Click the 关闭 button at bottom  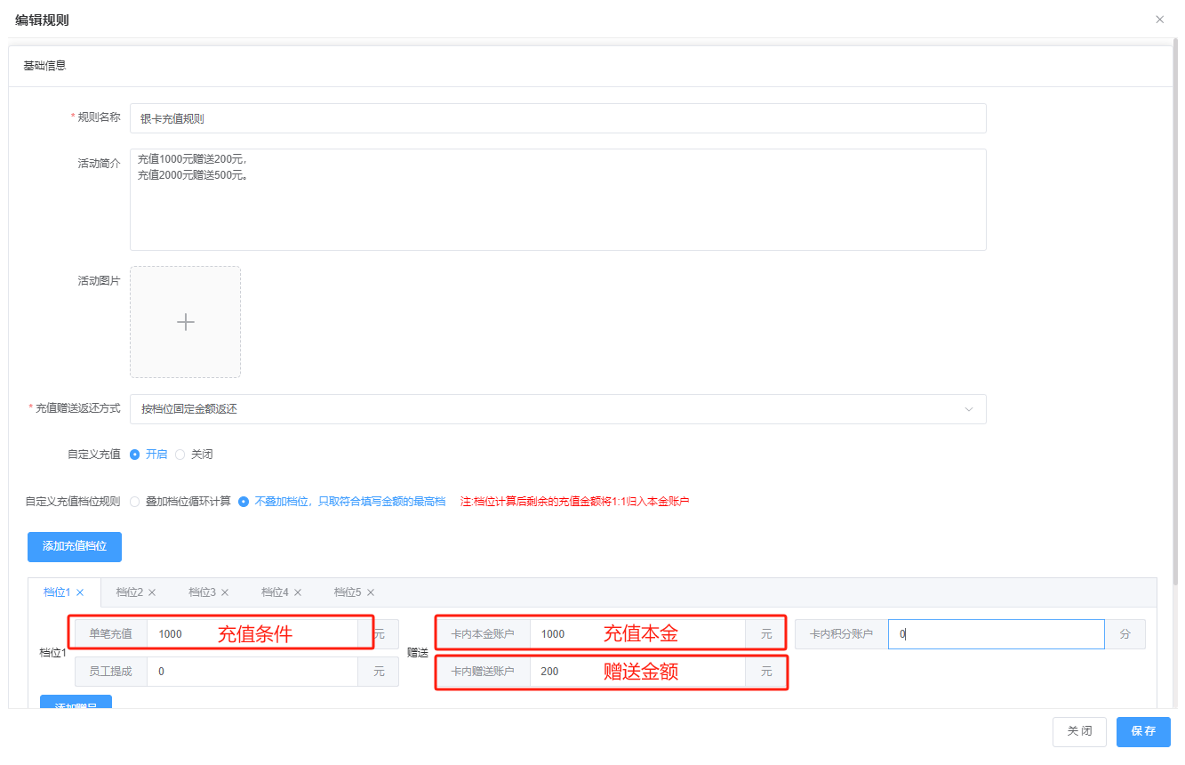(x=1079, y=731)
